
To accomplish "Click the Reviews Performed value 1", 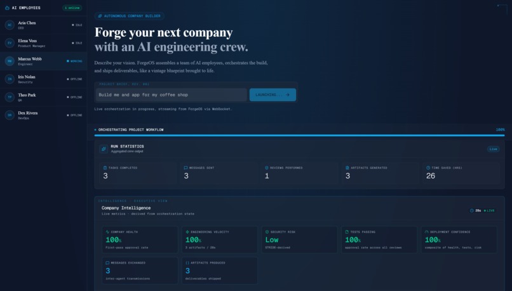I will pos(267,176).
